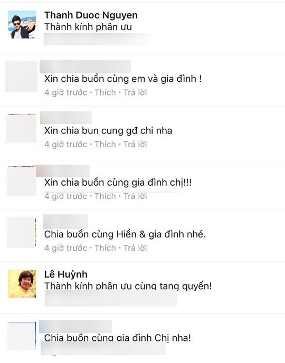
Task: Open Lê Huỳnh's profile picture
Action: (22, 284)
